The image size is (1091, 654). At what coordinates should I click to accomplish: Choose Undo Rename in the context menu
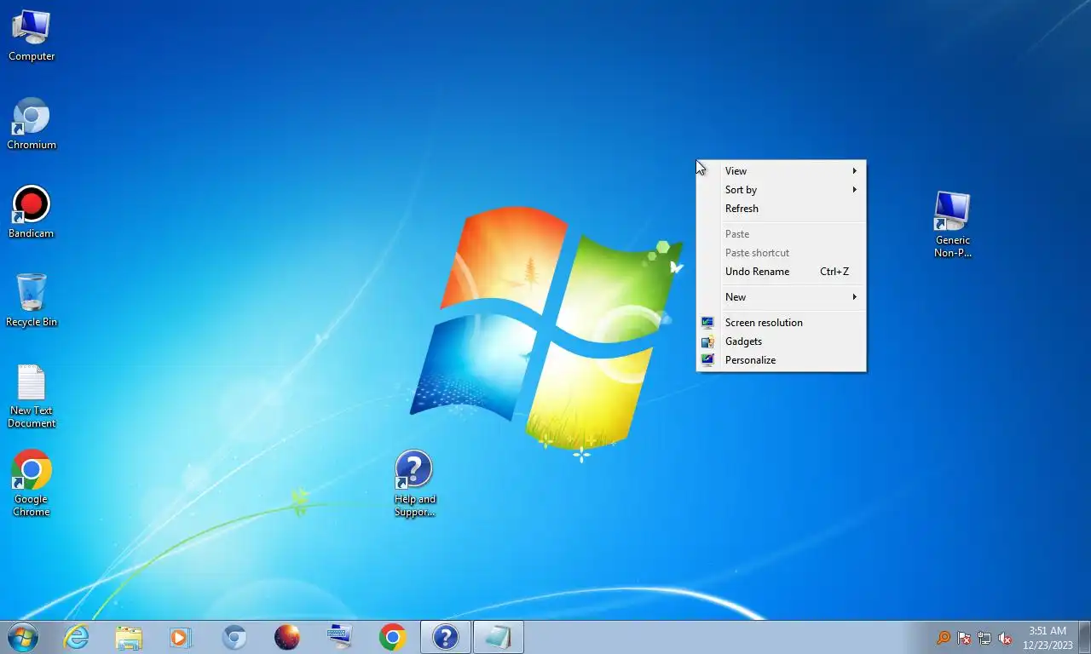coord(781,272)
